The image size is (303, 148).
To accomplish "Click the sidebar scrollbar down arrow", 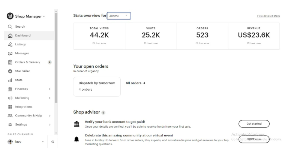I will (56, 133).
